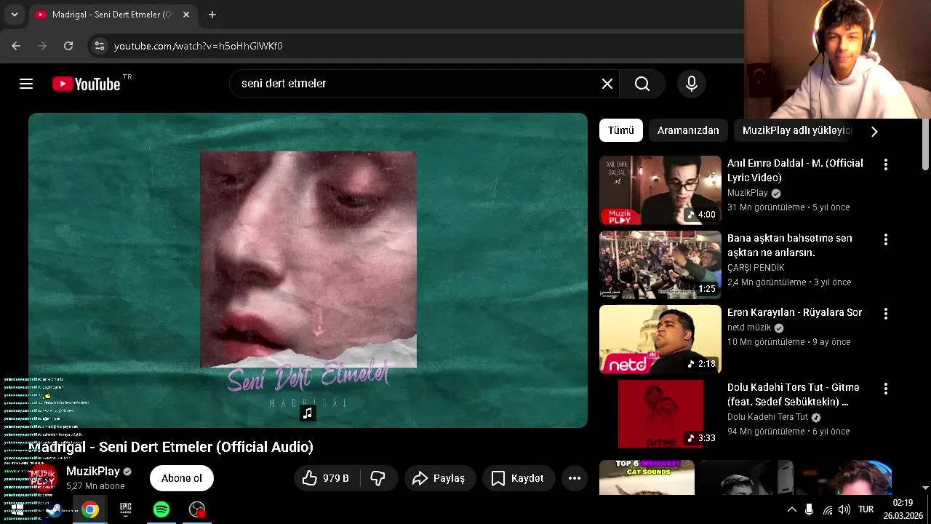Image resolution: width=931 pixels, height=524 pixels.
Task: Open options menu for Dolu Kadehi Ters Tut video
Action: click(885, 389)
